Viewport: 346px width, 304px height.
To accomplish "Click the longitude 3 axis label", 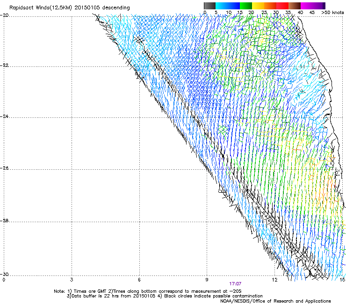I will [x=72, y=280].
